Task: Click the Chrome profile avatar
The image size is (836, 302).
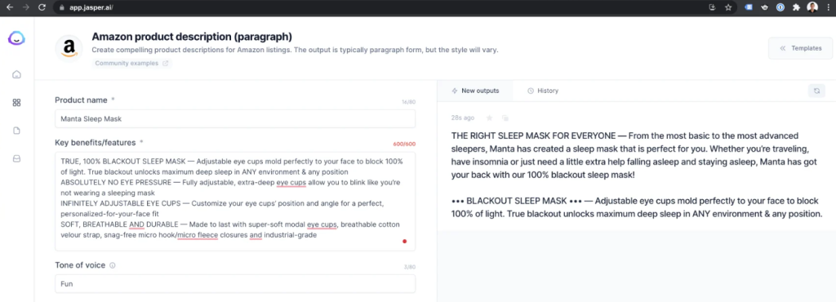Action: [x=812, y=7]
